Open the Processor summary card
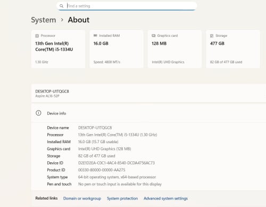266x207 pixels. point(58,49)
